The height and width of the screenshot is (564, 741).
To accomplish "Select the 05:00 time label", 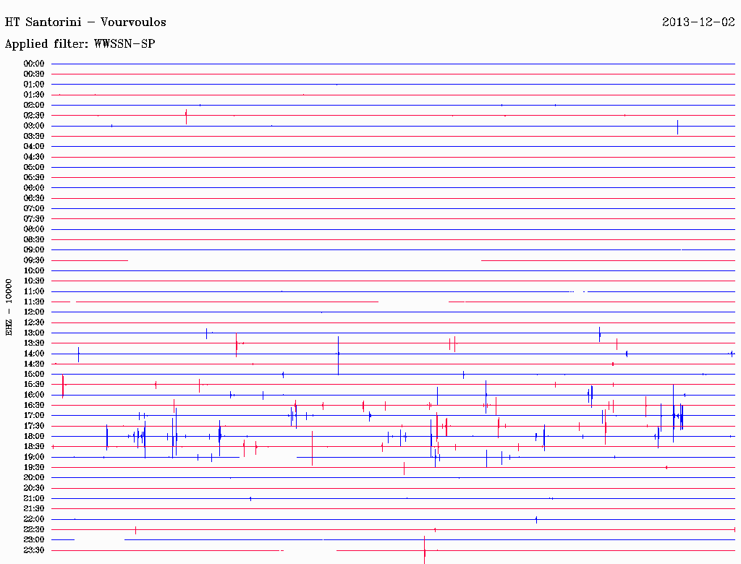I will pyautogui.click(x=34, y=167).
